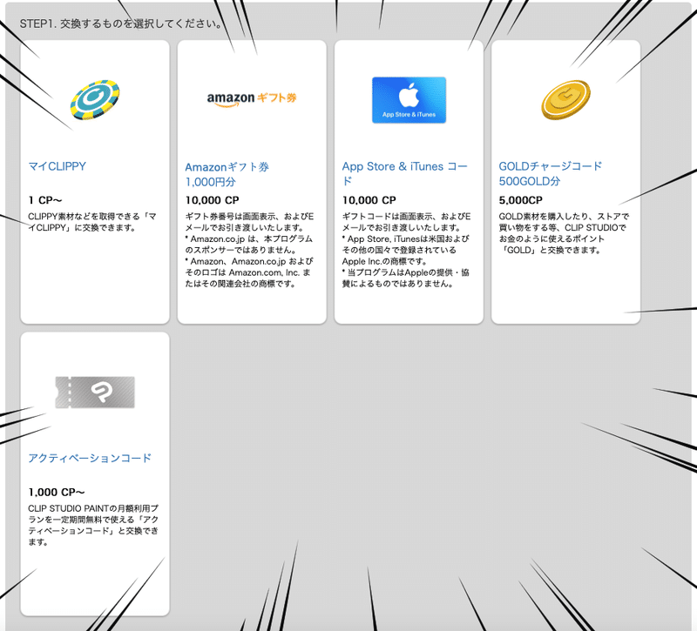Open the App Store & iTunes コード link
Image resolution: width=697 pixels, height=631 pixels.
(404, 173)
